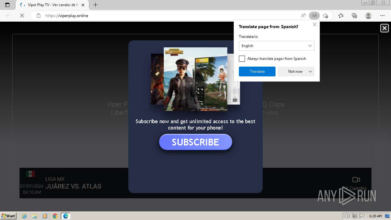
Task: Open Windows Media Player from taskbar
Action: (45, 216)
